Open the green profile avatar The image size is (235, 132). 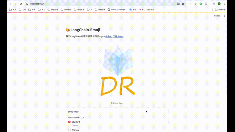click(219, 4)
